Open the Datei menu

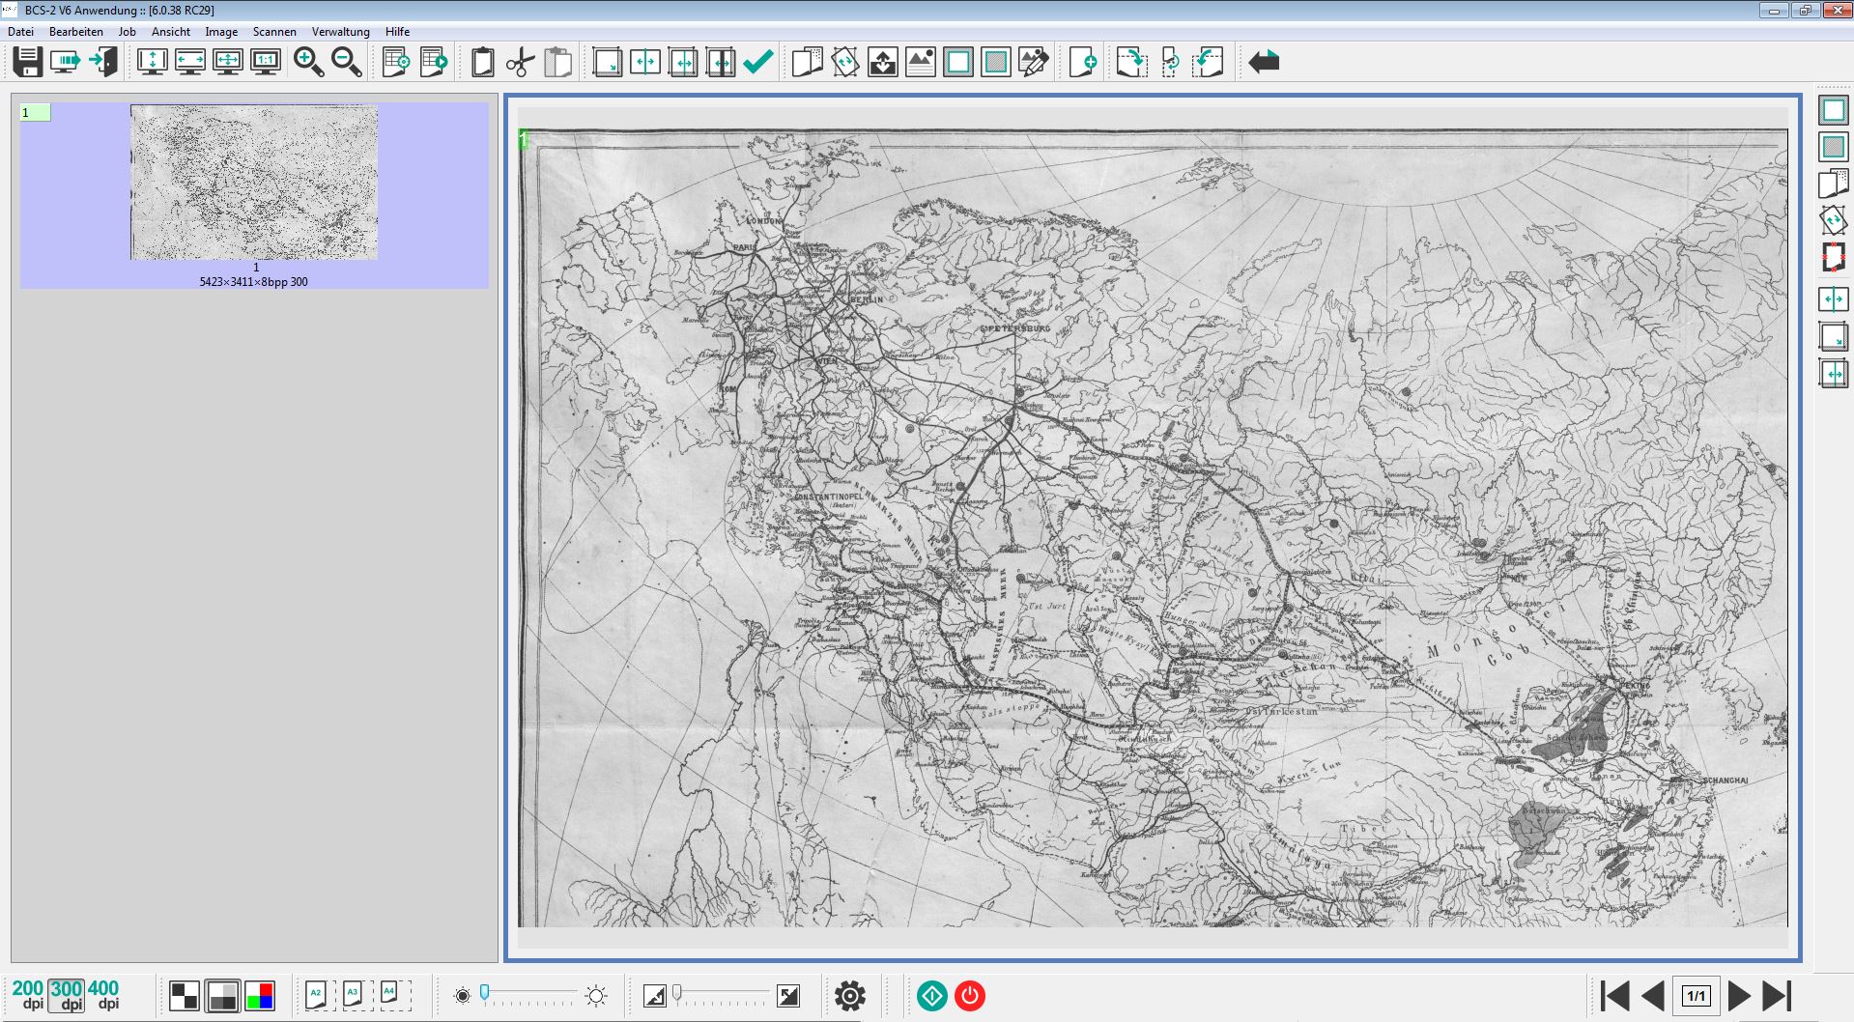[x=20, y=32]
